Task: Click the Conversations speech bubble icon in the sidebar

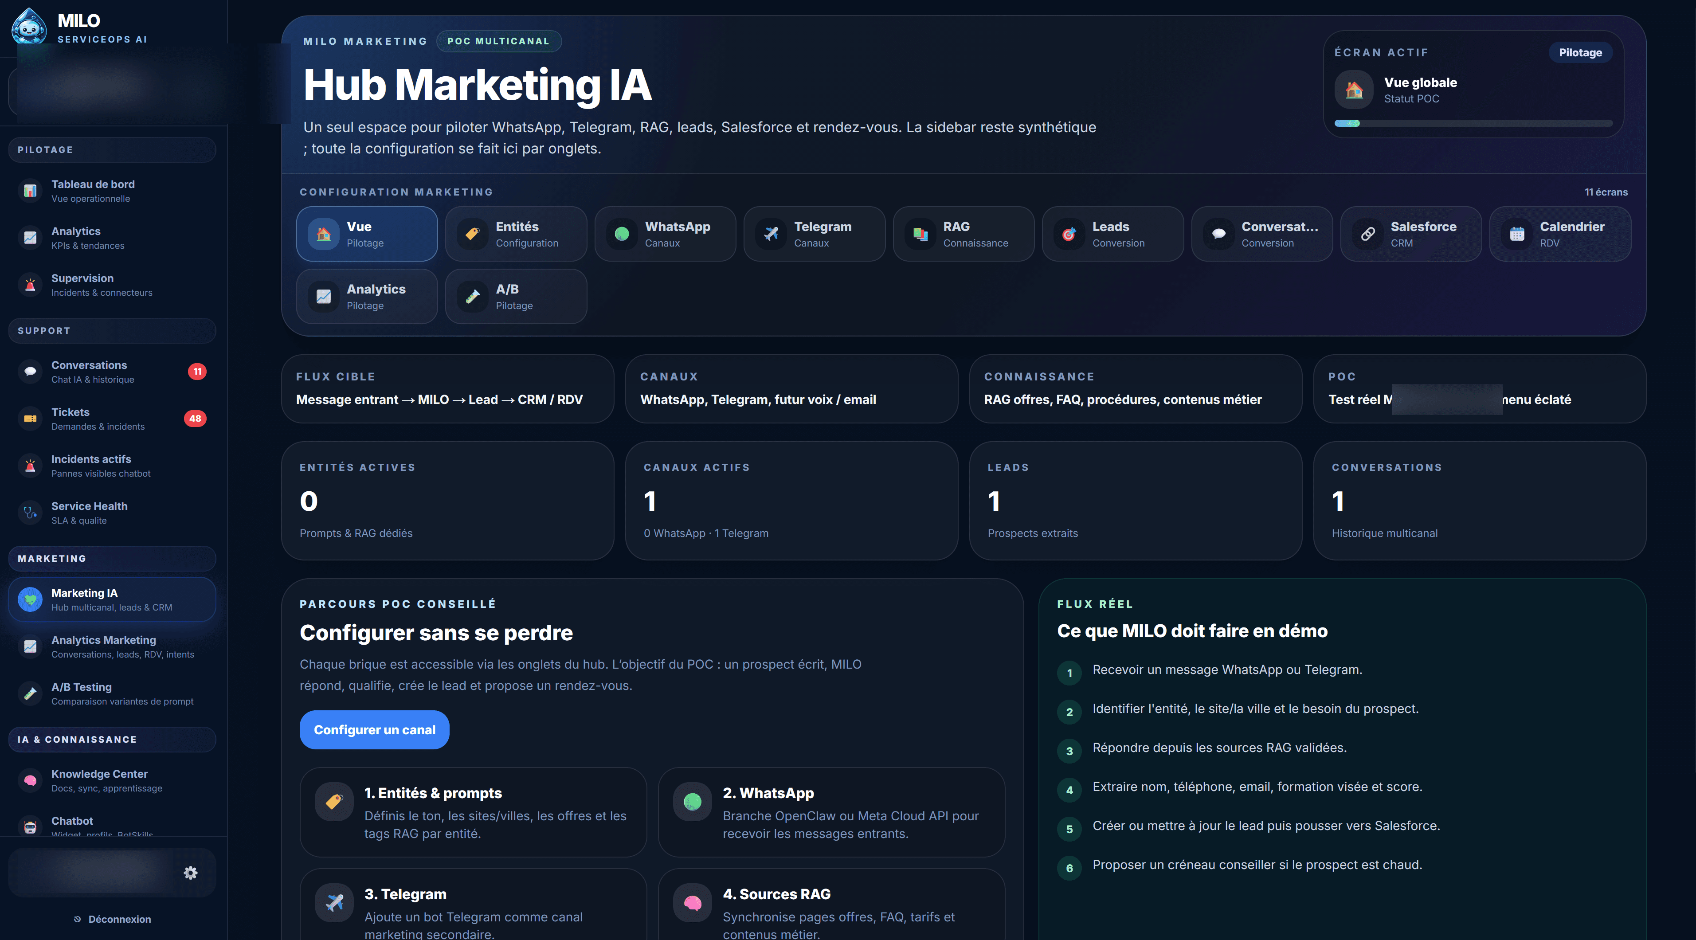Action: [30, 372]
